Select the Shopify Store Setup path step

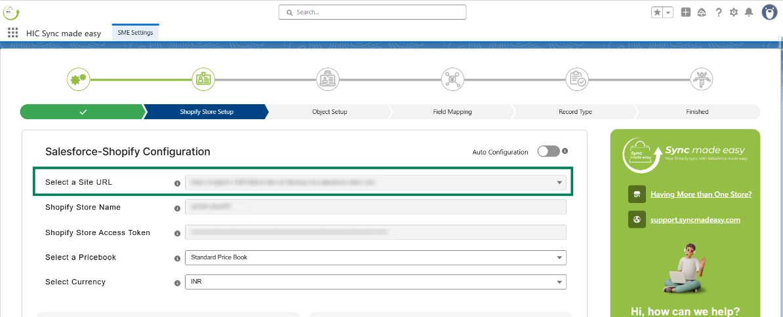[206, 111]
